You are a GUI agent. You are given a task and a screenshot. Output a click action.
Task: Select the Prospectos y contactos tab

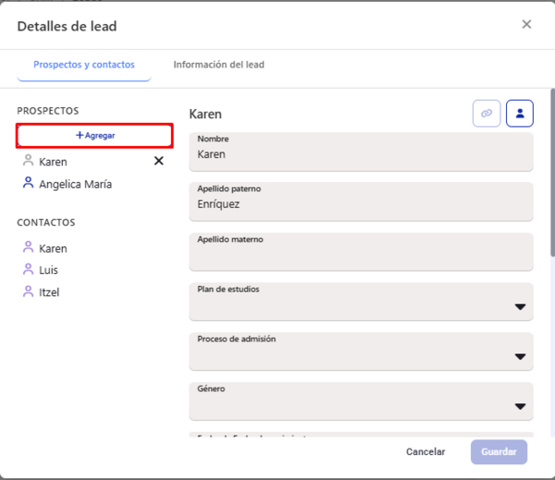[x=84, y=65]
